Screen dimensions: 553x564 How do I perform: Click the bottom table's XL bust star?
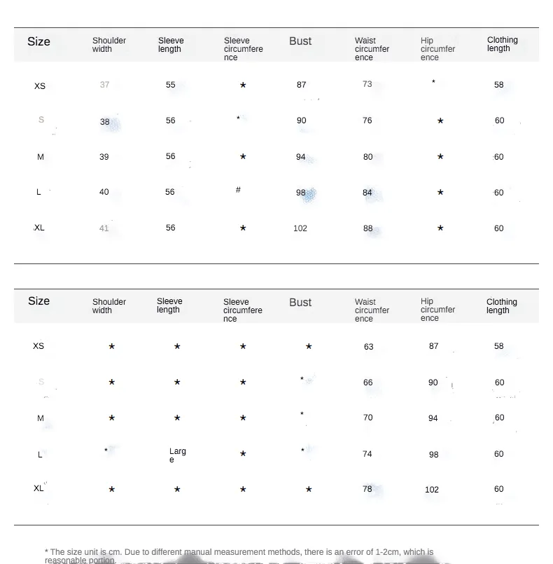[309, 489]
